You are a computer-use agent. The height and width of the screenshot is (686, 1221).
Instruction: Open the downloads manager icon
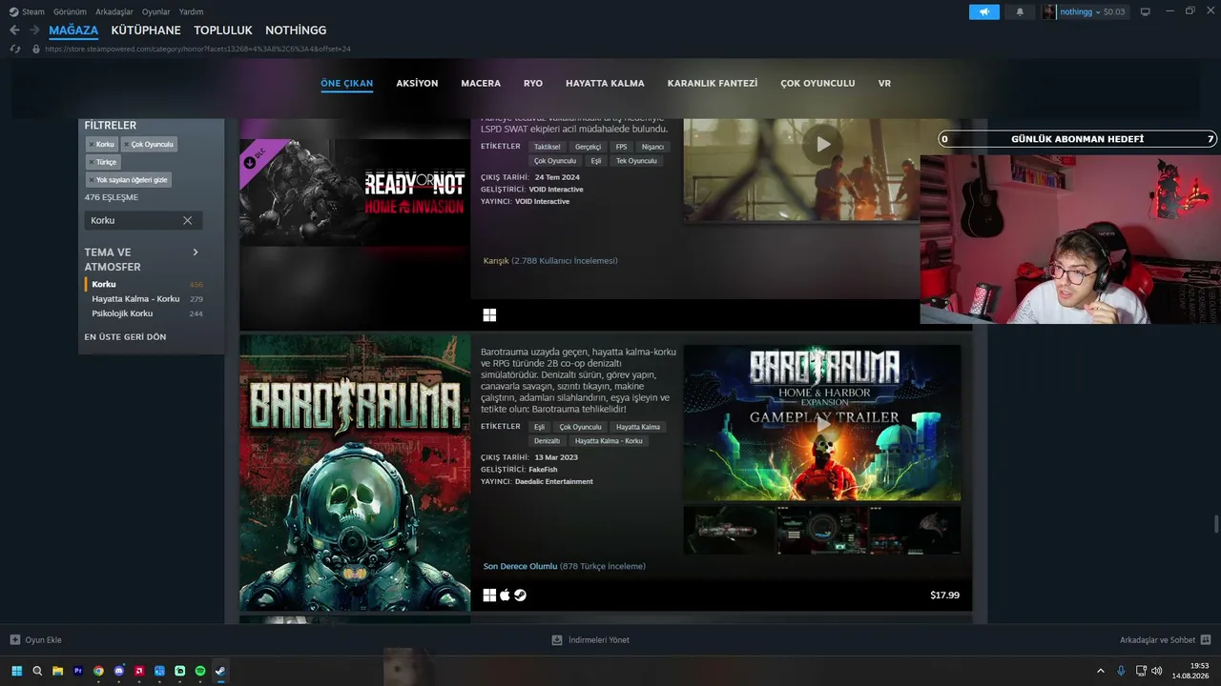point(557,640)
